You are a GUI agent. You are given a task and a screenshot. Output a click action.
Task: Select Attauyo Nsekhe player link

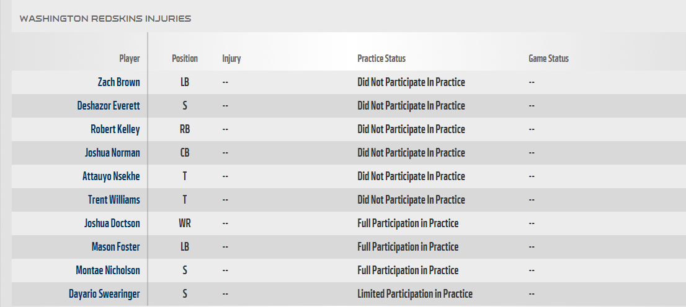tap(111, 176)
